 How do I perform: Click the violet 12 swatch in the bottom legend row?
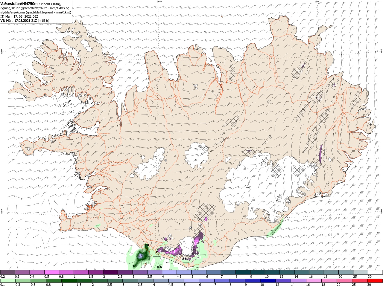tap(283, 281)
